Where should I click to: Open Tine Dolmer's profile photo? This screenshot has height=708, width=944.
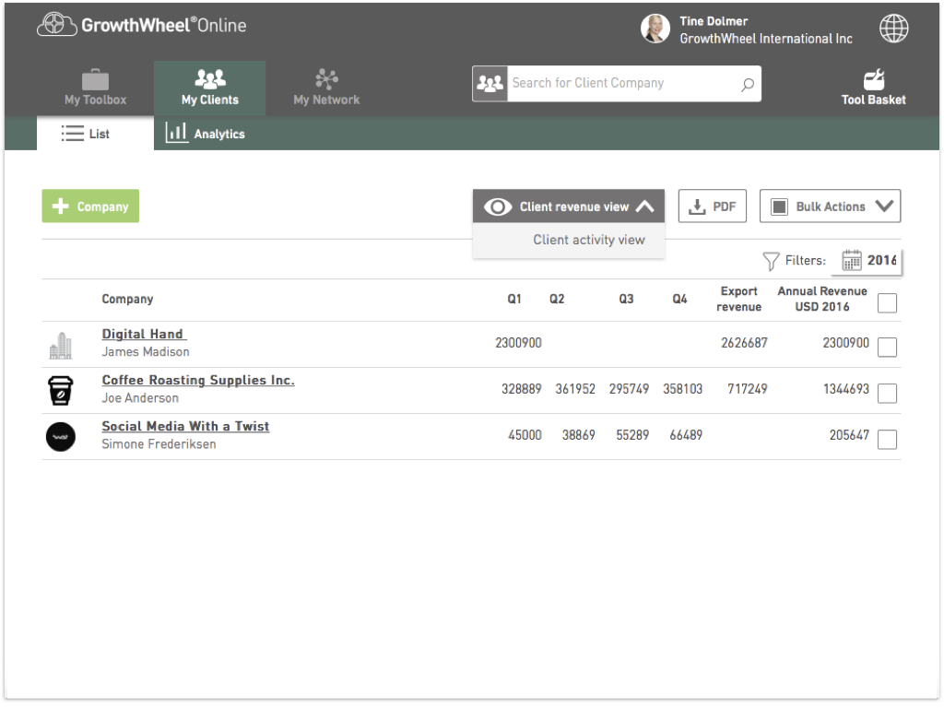pos(655,29)
